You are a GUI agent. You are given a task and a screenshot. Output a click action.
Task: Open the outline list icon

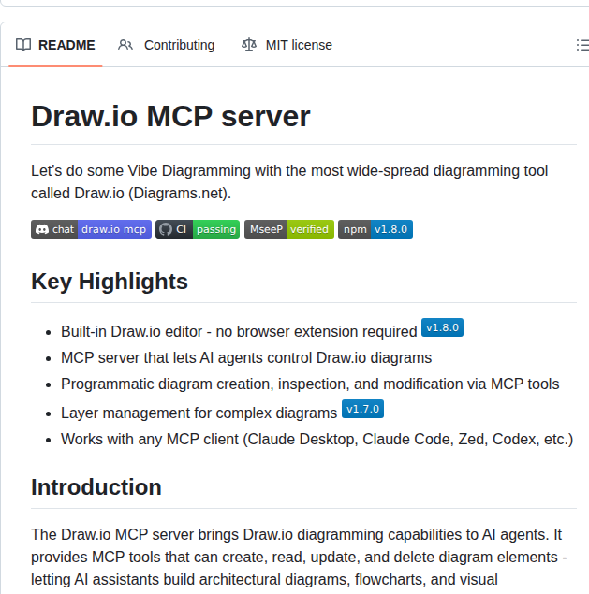(582, 45)
